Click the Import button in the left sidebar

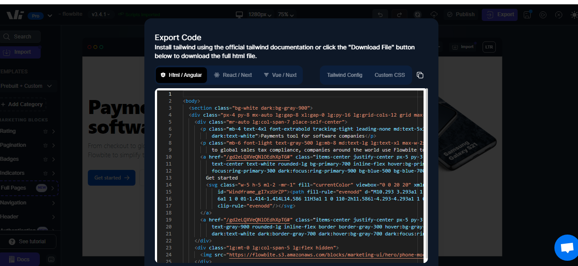pyautogui.click(x=20, y=52)
